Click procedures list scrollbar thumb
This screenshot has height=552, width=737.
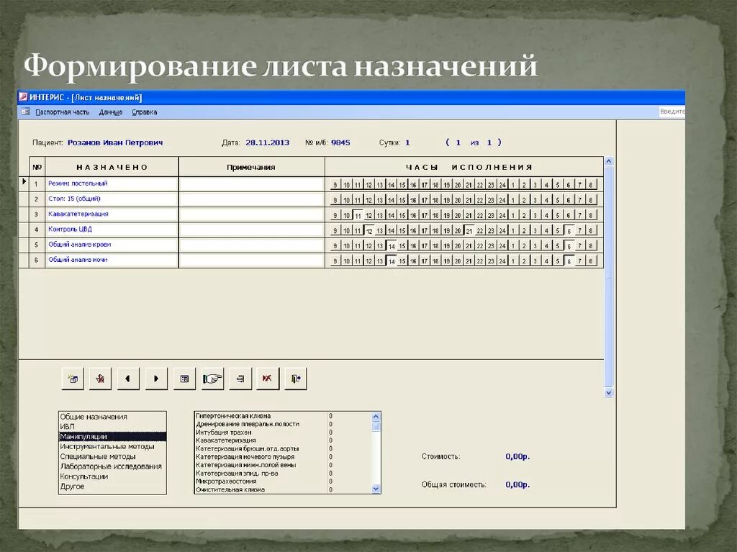coord(376,427)
